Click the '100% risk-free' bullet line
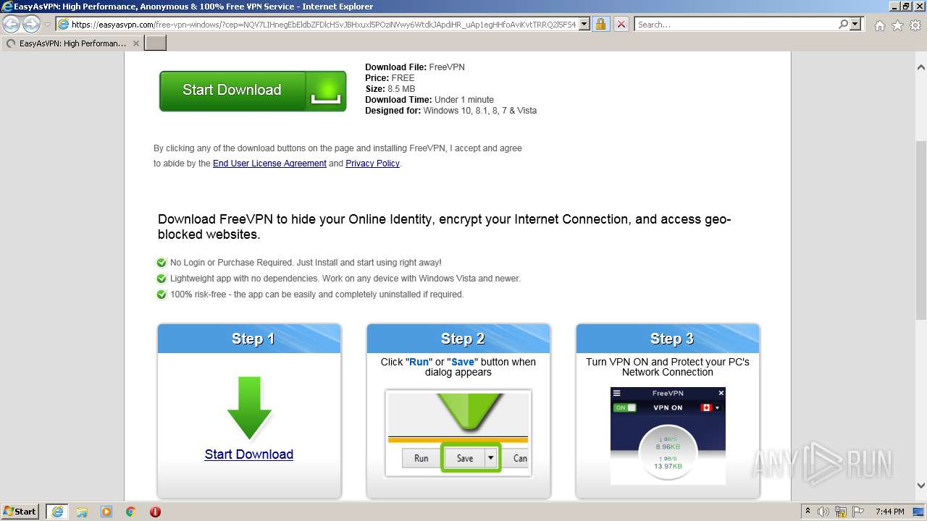Viewport: 927px width, 521px height. (316, 295)
